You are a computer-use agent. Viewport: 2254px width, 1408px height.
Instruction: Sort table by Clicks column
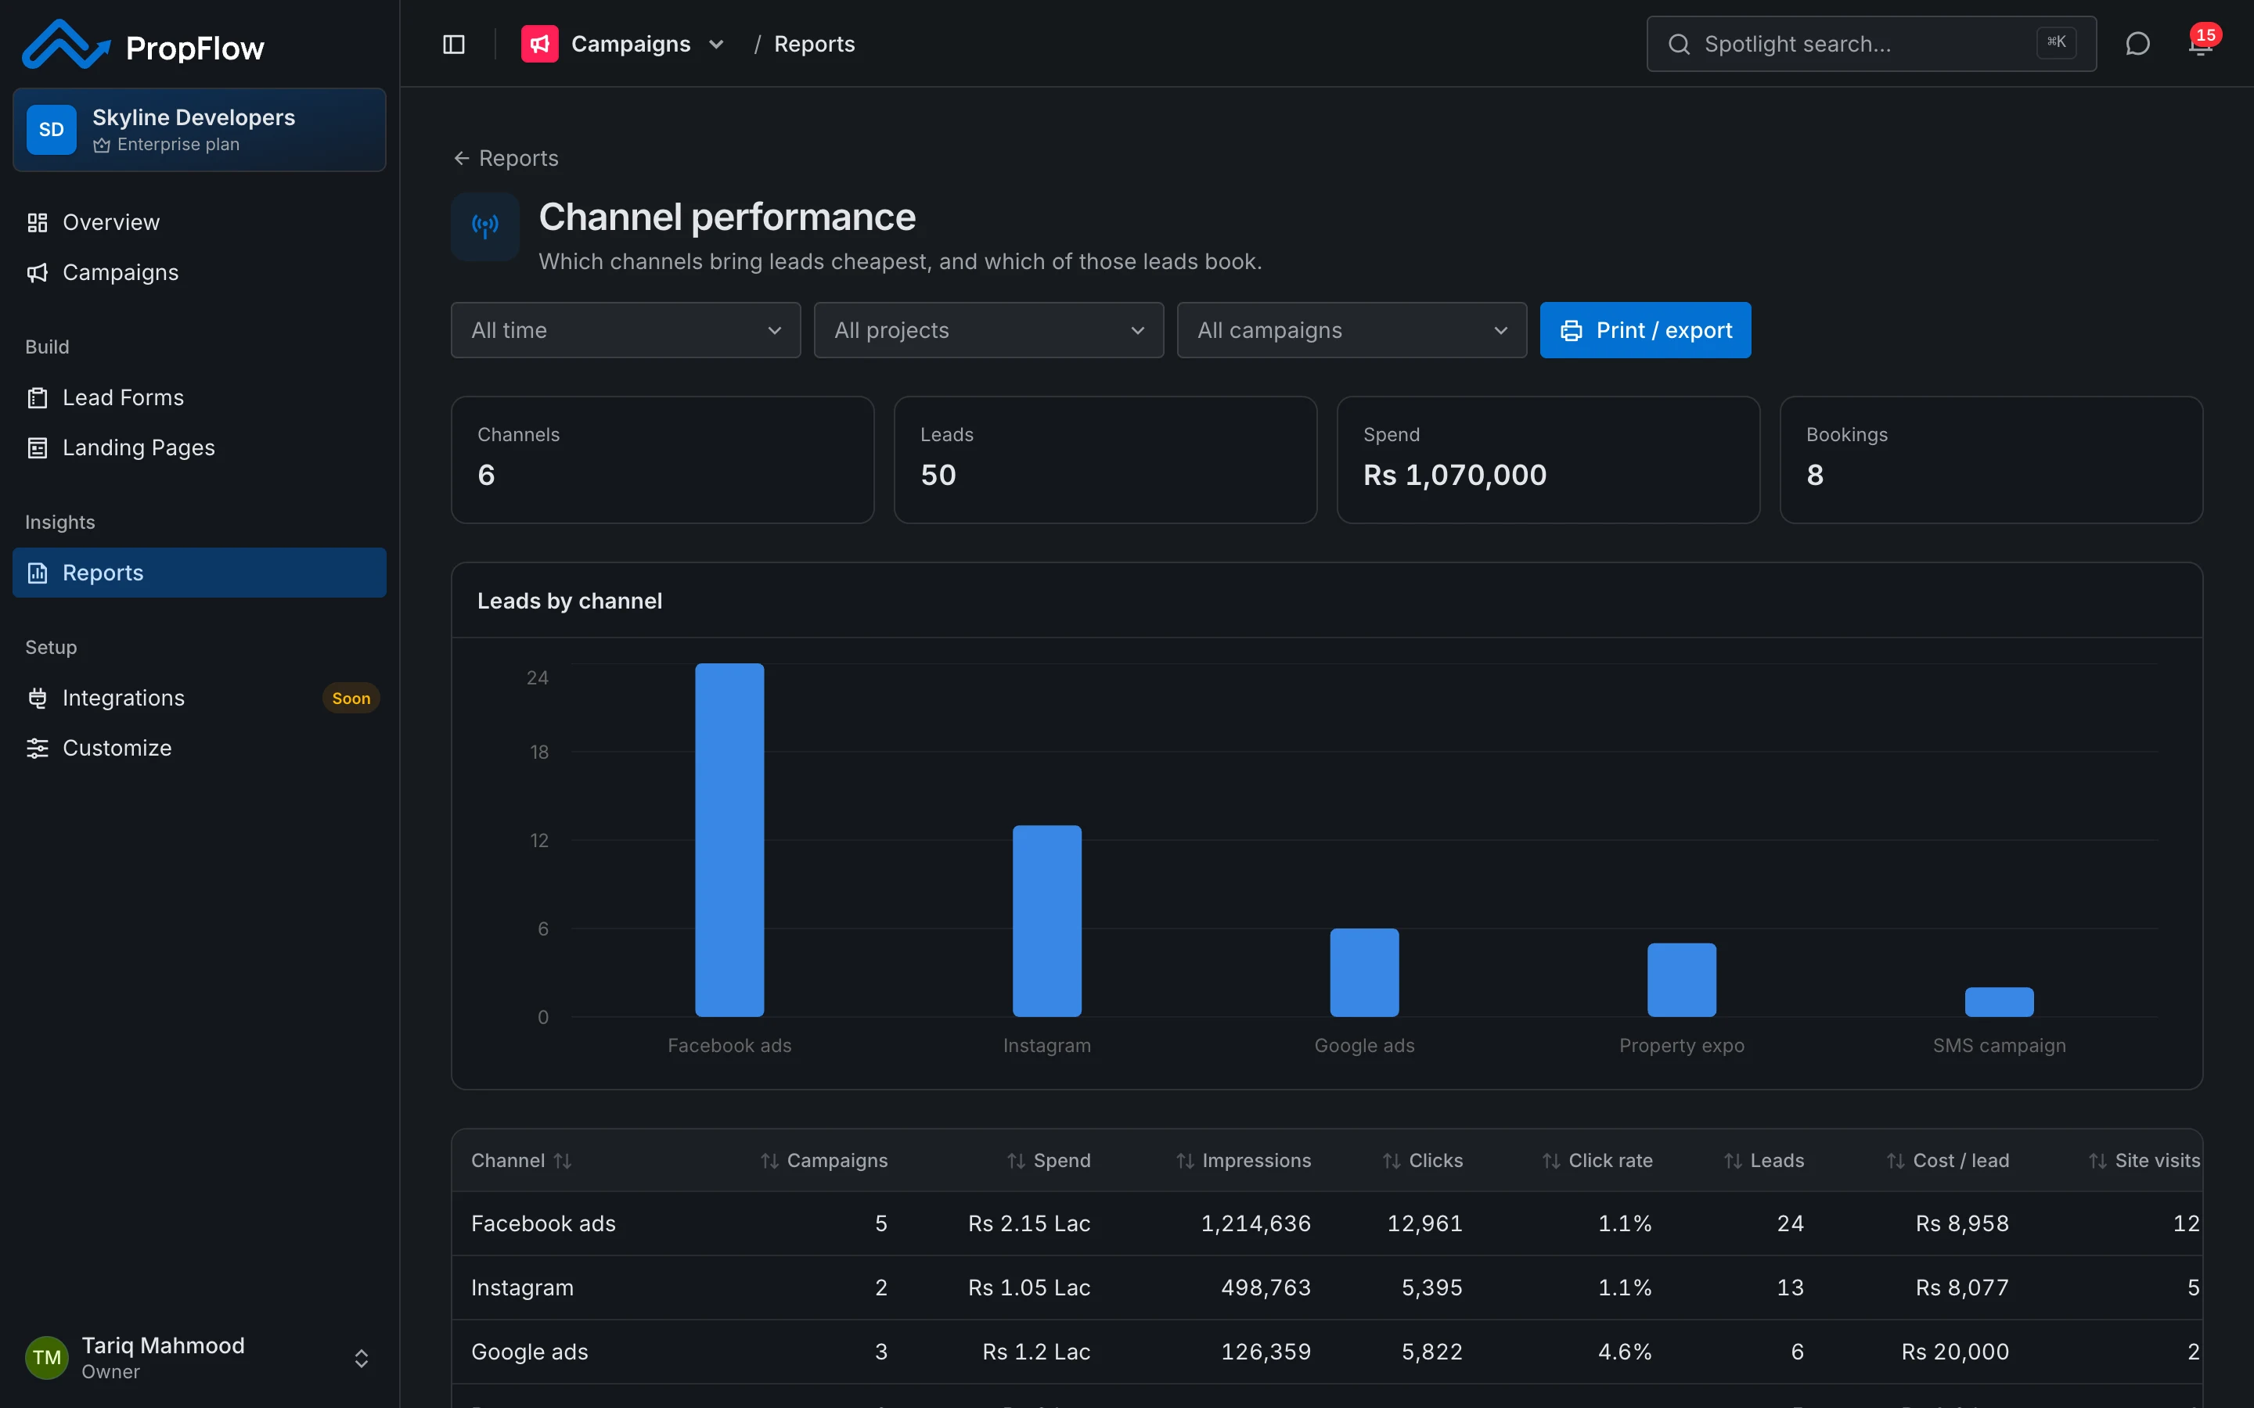1422,1160
